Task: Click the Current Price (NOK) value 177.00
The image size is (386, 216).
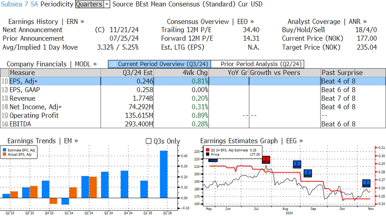Action: (x=367, y=38)
